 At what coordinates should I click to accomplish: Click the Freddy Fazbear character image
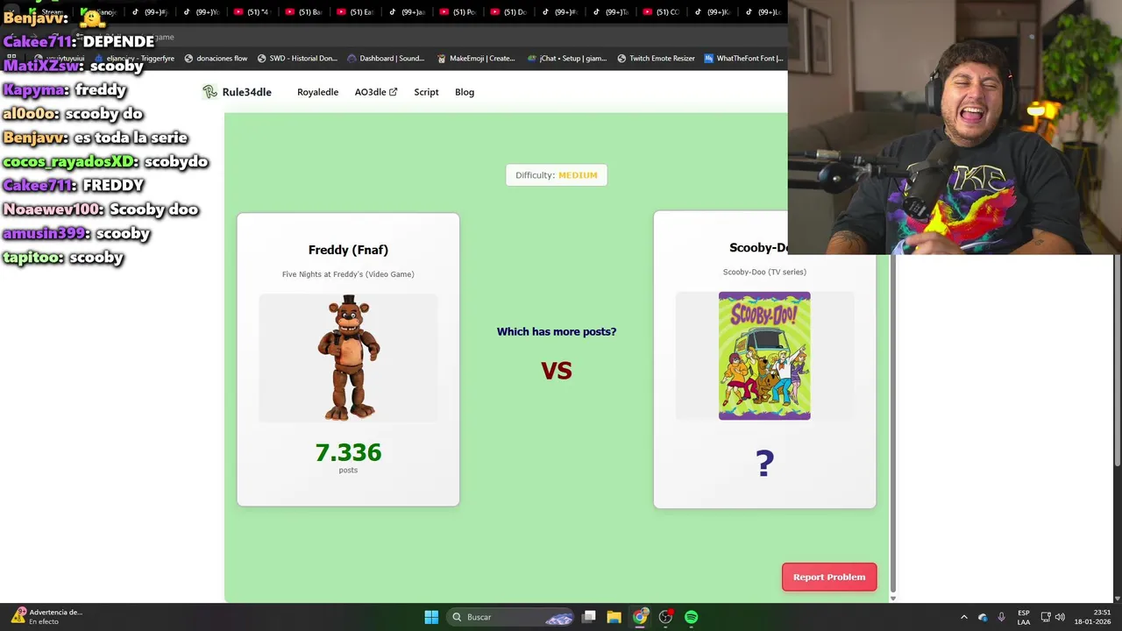(349, 358)
